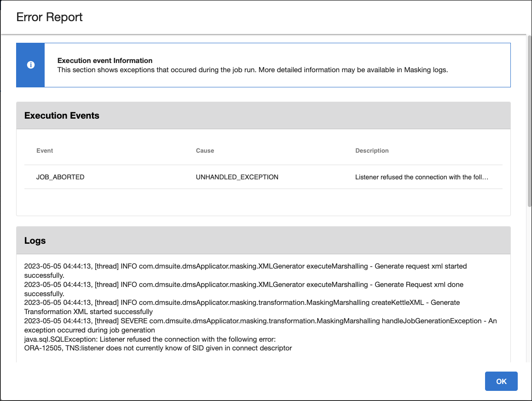Click the 'Generate request xml started' log line
532x401 pixels.
point(245,266)
